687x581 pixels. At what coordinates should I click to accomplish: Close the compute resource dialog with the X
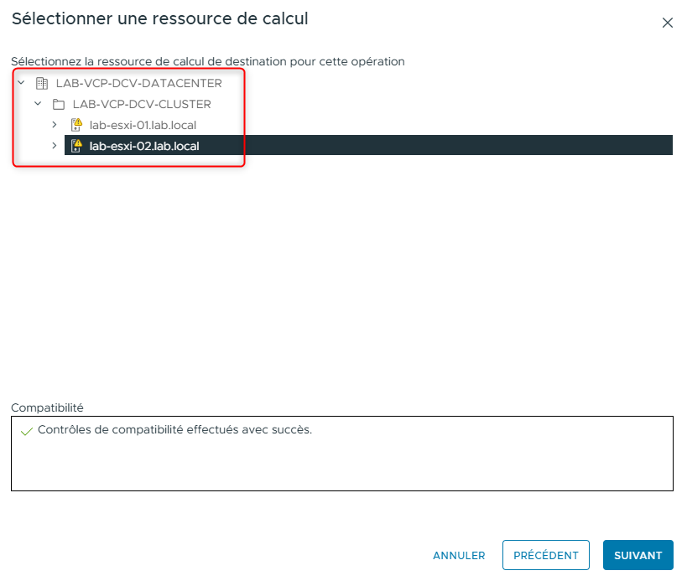pyautogui.click(x=668, y=23)
